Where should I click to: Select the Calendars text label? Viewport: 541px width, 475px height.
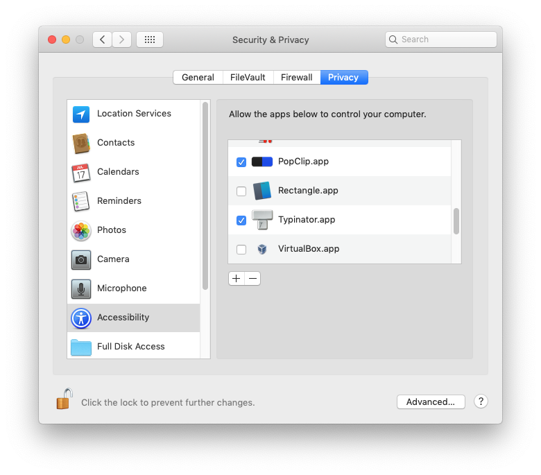(118, 172)
